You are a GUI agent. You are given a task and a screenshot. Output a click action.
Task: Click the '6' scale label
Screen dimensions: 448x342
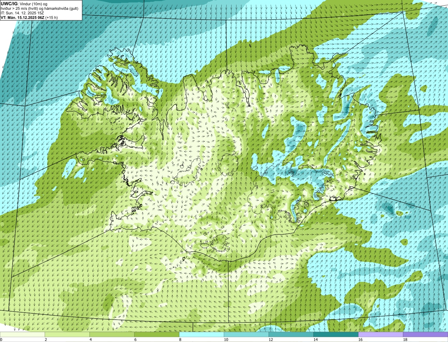135,340
